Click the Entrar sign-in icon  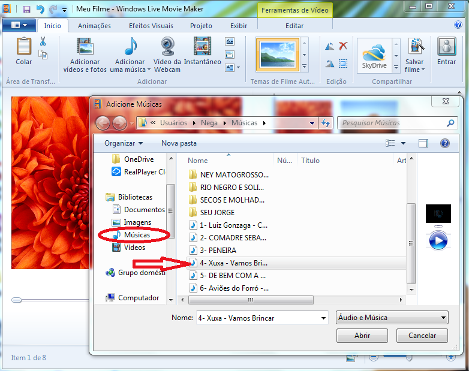pyautogui.click(x=447, y=46)
